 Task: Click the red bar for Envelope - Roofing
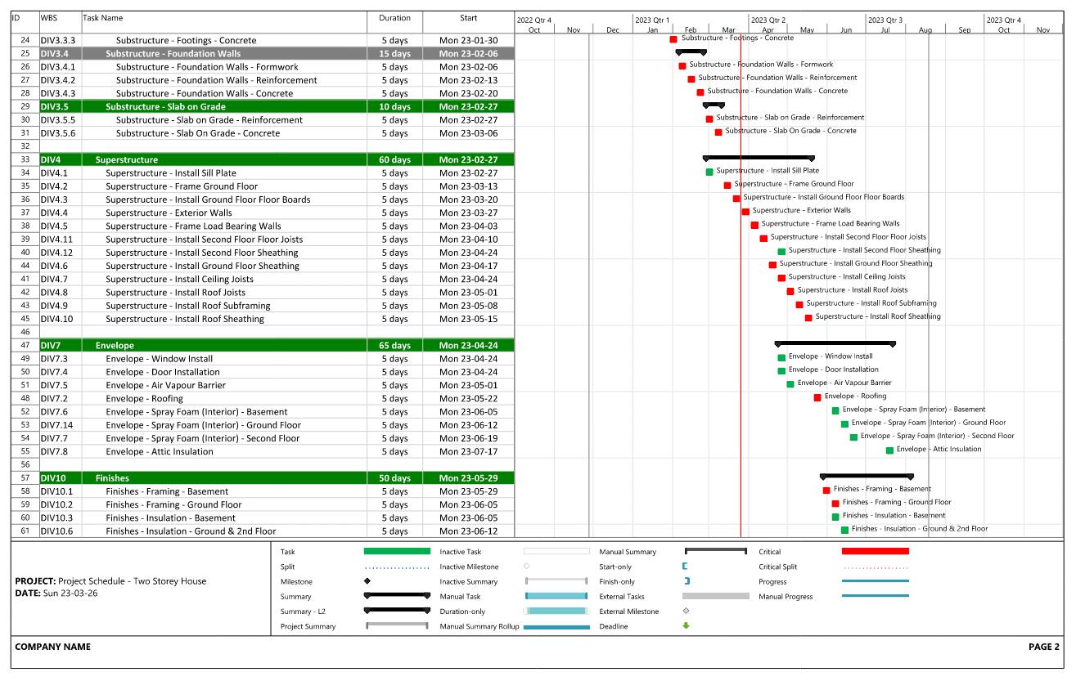tap(817, 397)
